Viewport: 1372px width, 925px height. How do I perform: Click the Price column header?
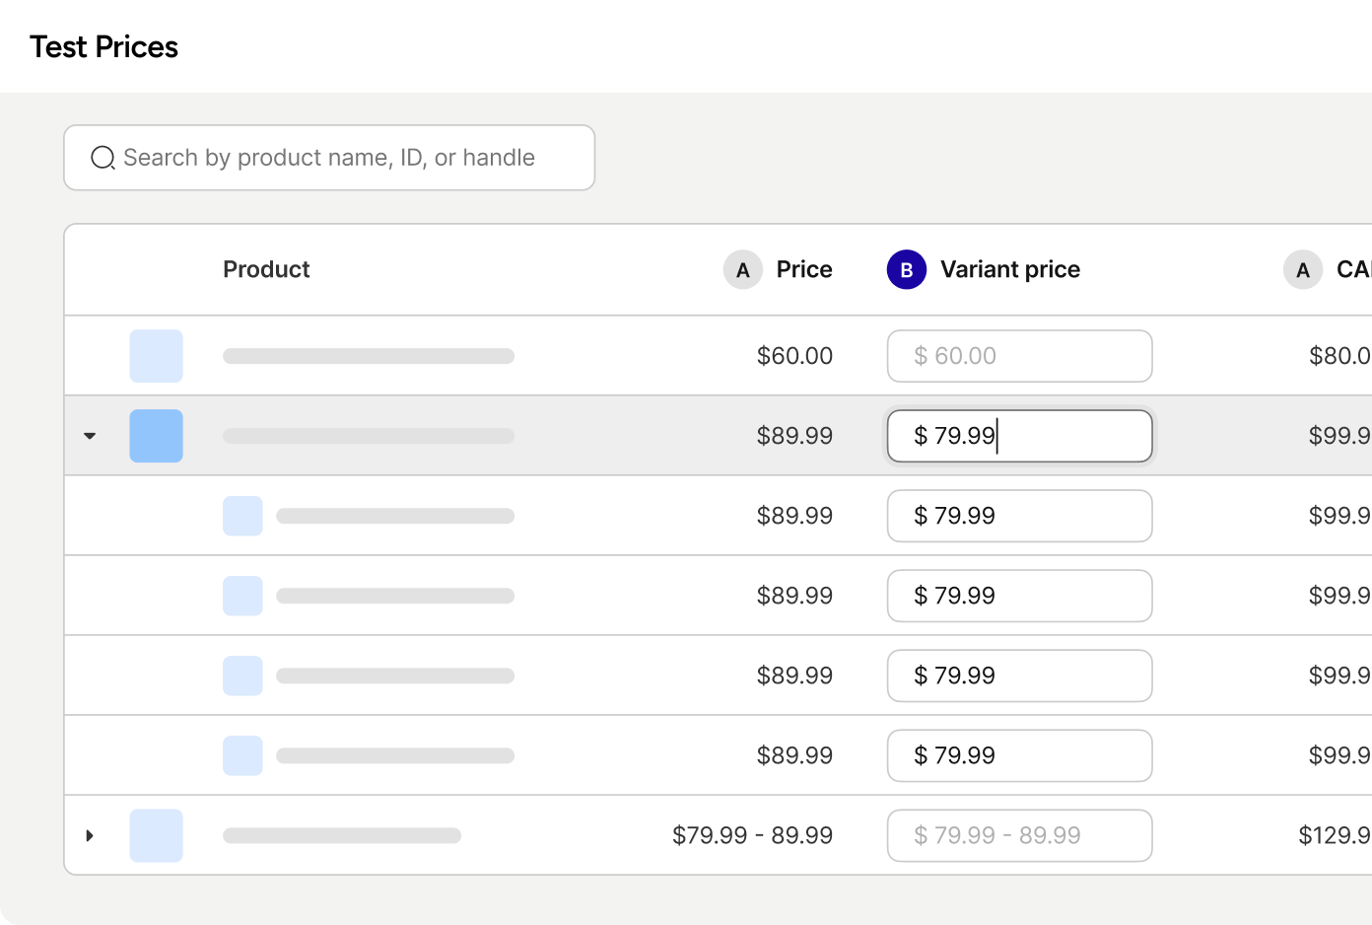click(803, 269)
